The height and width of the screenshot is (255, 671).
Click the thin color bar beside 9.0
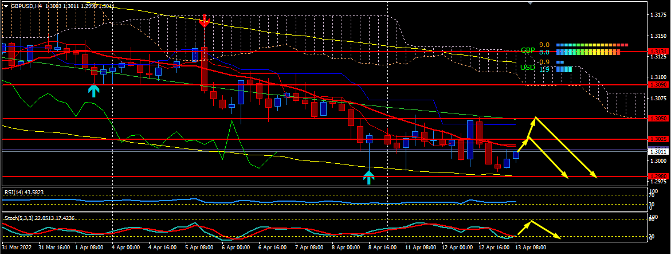[592, 45]
